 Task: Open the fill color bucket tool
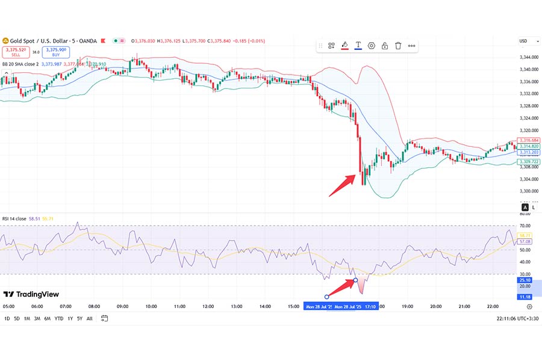click(344, 45)
